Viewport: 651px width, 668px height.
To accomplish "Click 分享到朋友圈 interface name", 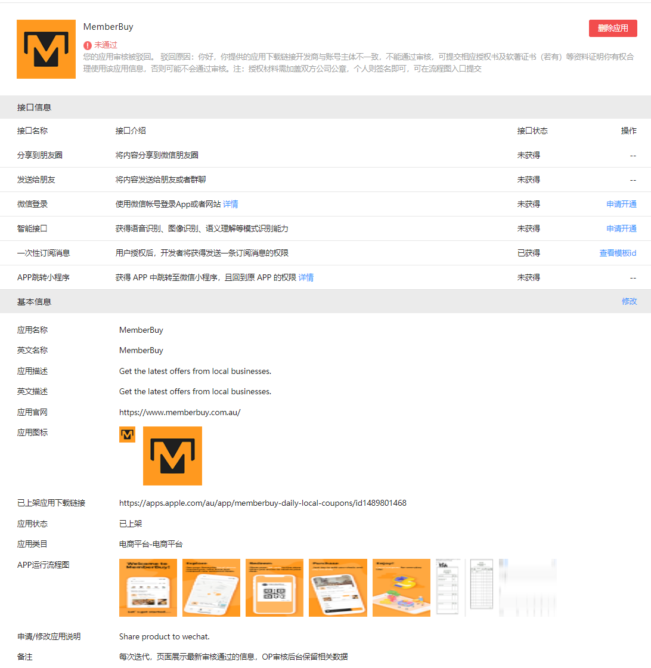I will click(39, 155).
